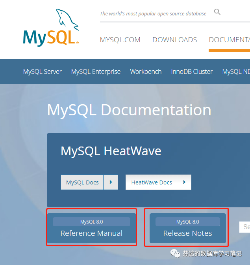Open MySQL 8.0 Reference Manual
Image resolution: width=250 pixels, height=265 pixels.
pos(91,228)
